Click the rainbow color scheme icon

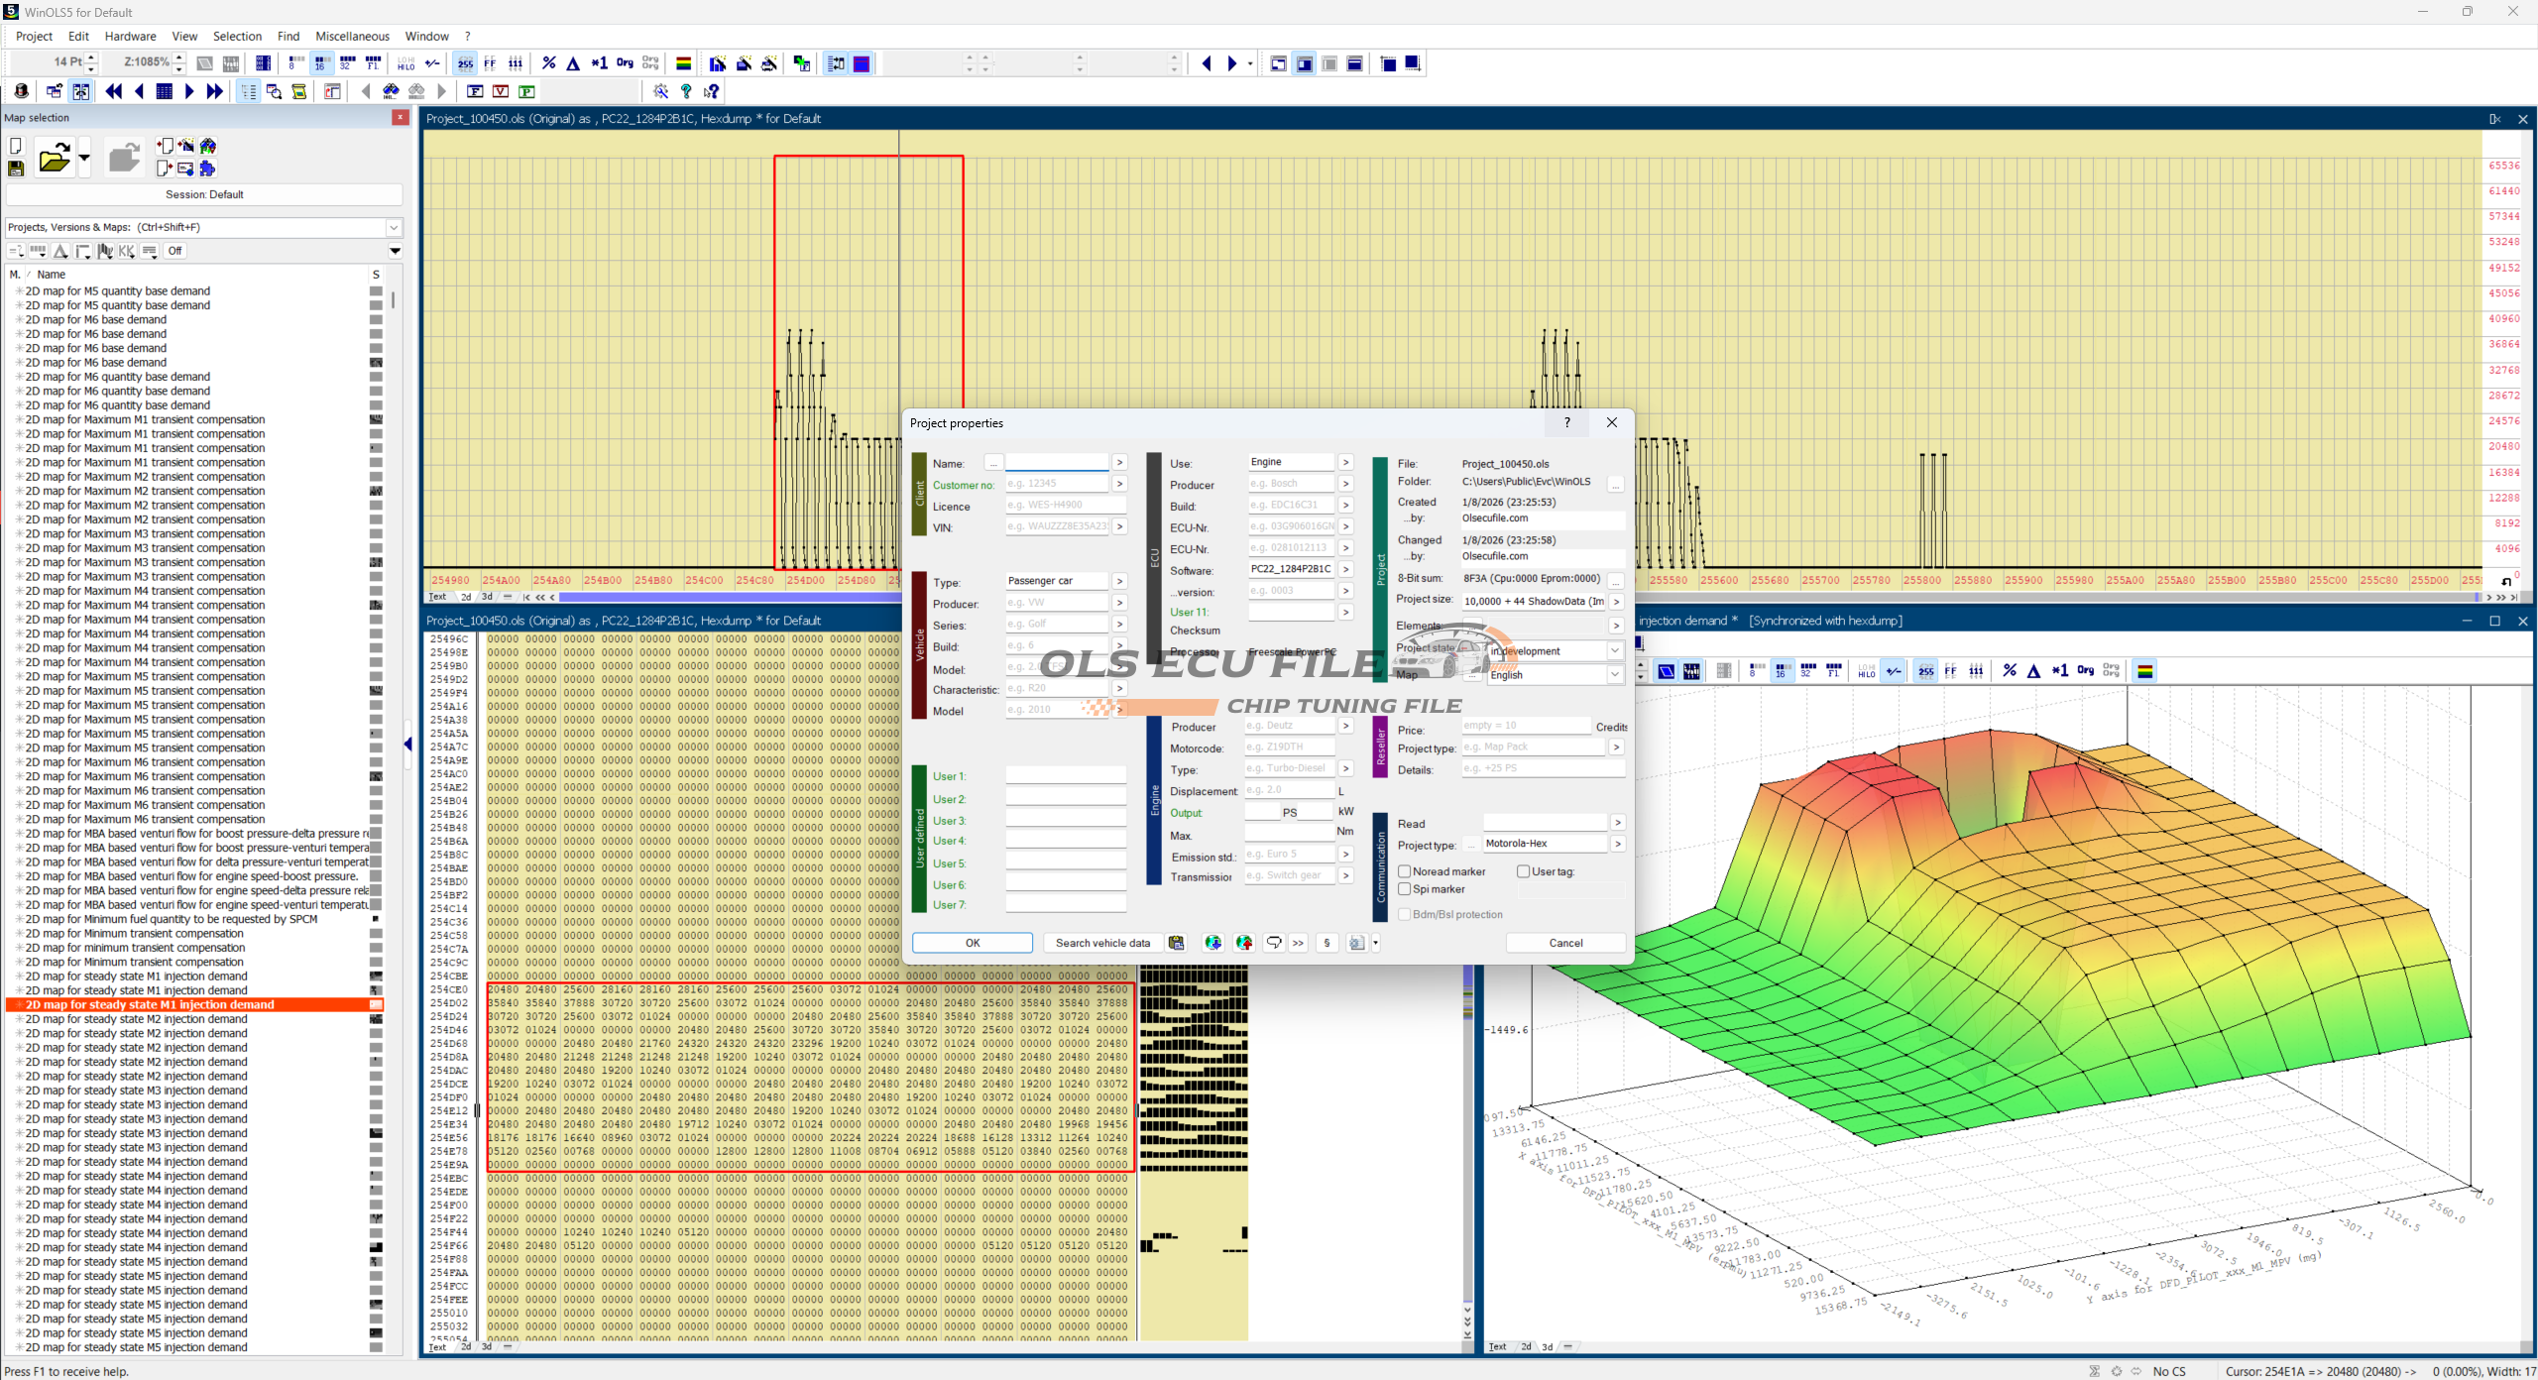(x=683, y=63)
